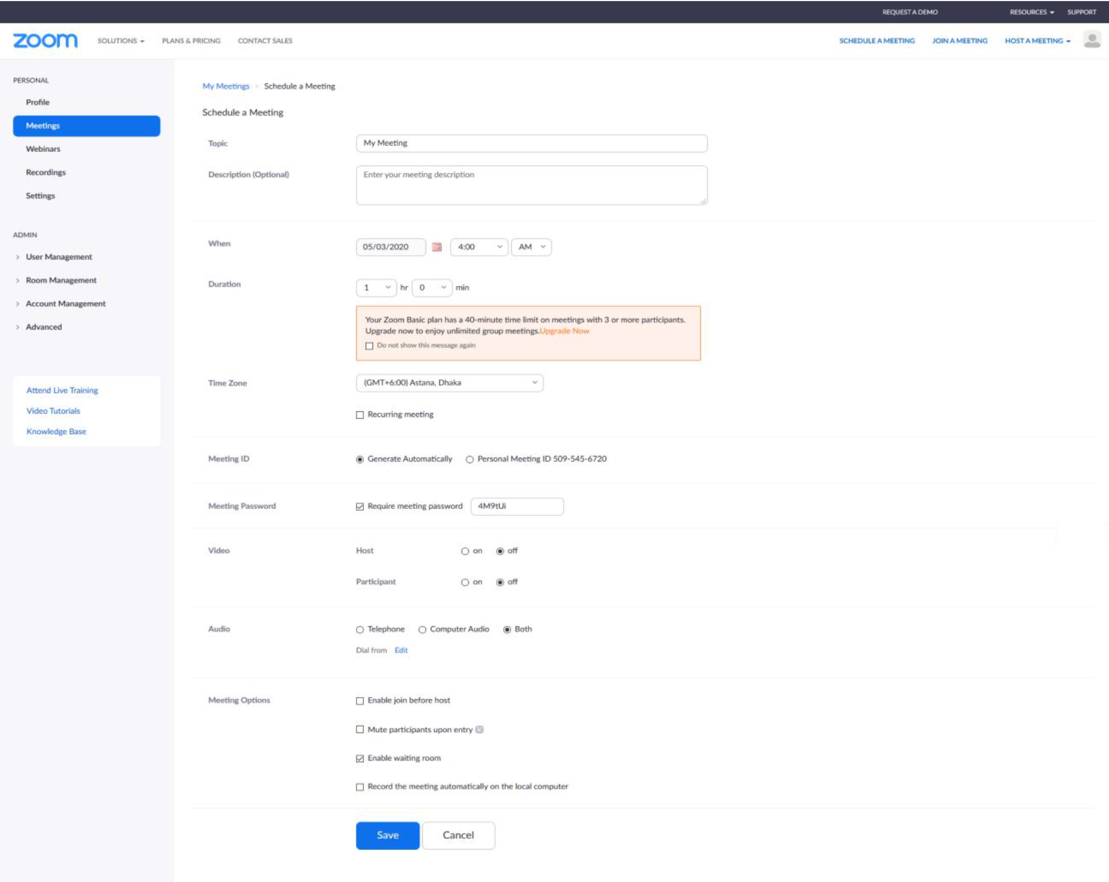Enable join before host checkbox
The width and height of the screenshot is (1109, 882).
click(360, 701)
